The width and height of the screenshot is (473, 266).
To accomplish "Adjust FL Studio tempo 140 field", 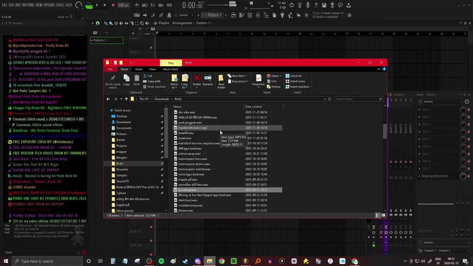I will point(123,5).
